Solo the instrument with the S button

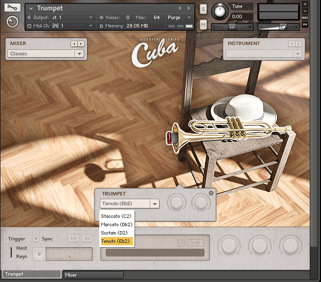203,9
